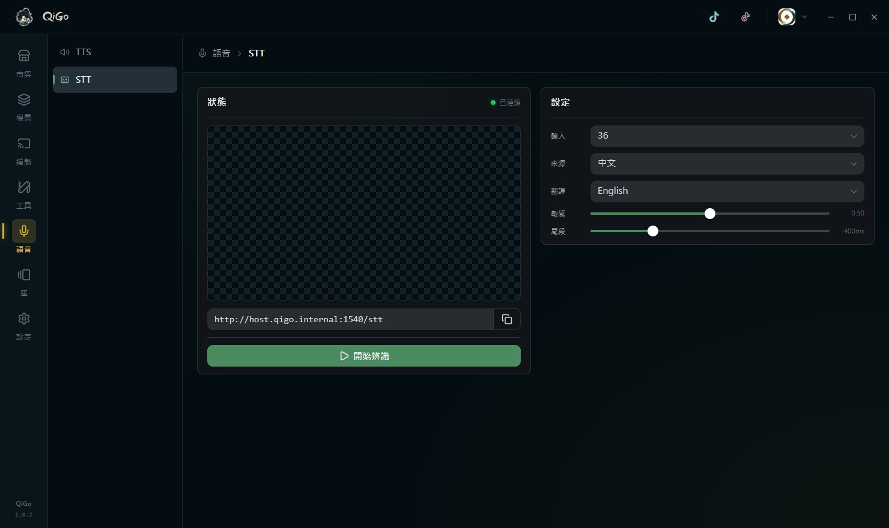Open the 庫 library section
This screenshot has width=889, height=528.
pos(24,282)
